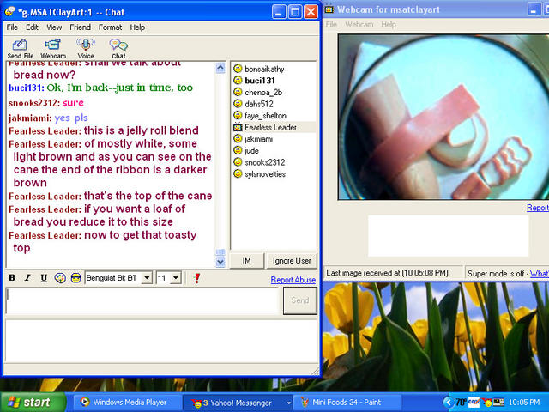The width and height of the screenshot is (549, 412).
Task: Click the chat scrollbar up arrow
Action: click(x=220, y=68)
